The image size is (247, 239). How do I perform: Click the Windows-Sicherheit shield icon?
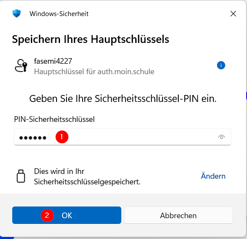click(17, 13)
